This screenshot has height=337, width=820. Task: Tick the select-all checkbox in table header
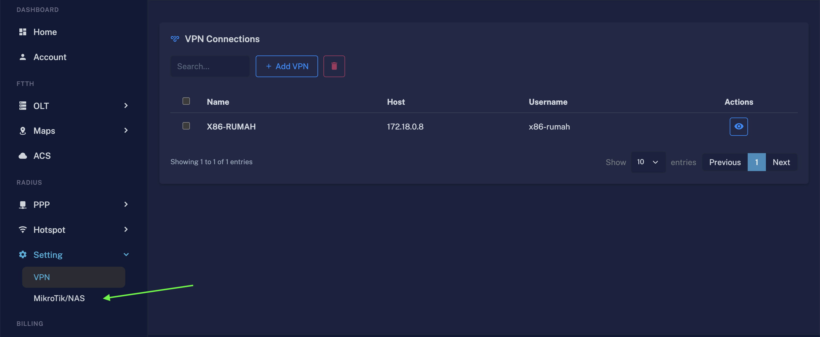186,101
